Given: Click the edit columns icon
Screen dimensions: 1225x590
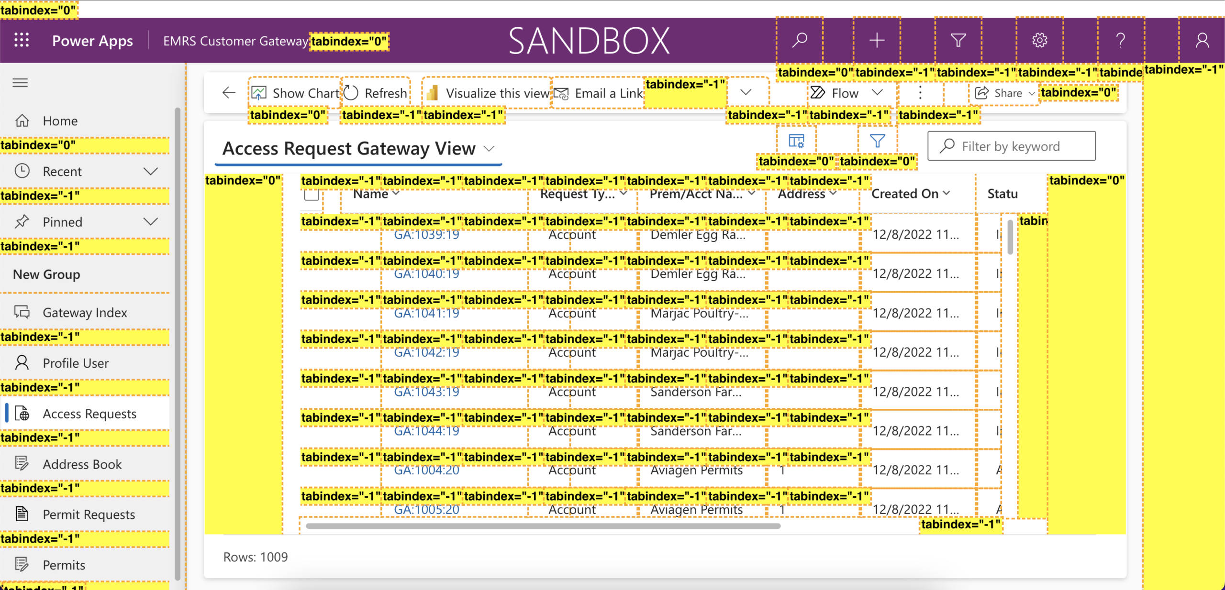Looking at the screenshot, I should [x=796, y=141].
